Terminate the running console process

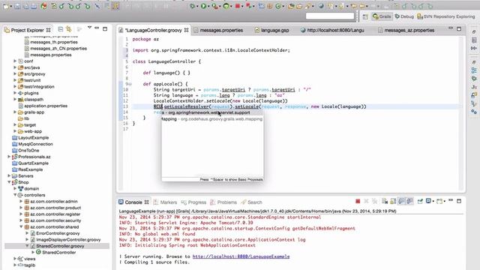point(358,201)
